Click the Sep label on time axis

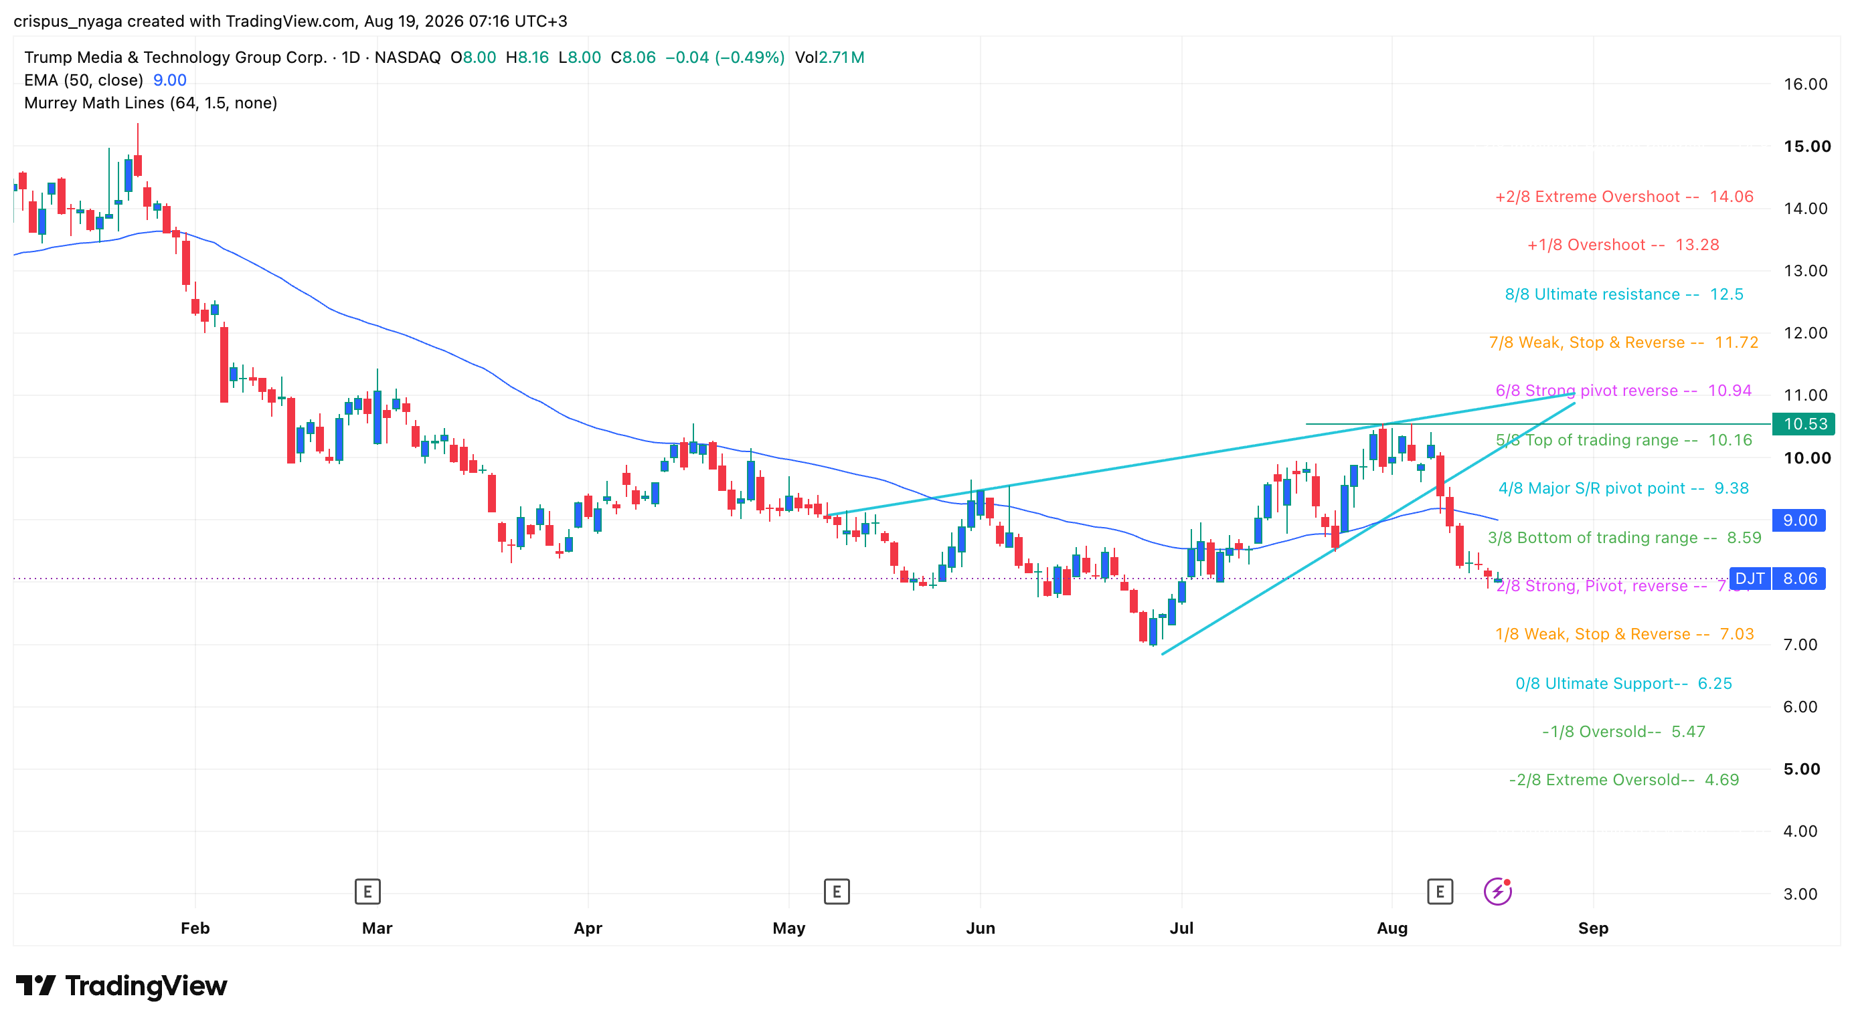(1593, 928)
